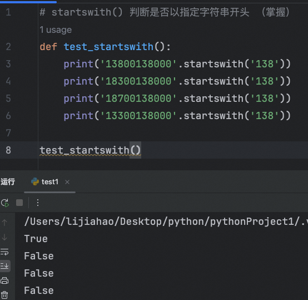Click the '18700138000' string literal
This screenshot has height=300, width=308.
(138, 99)
